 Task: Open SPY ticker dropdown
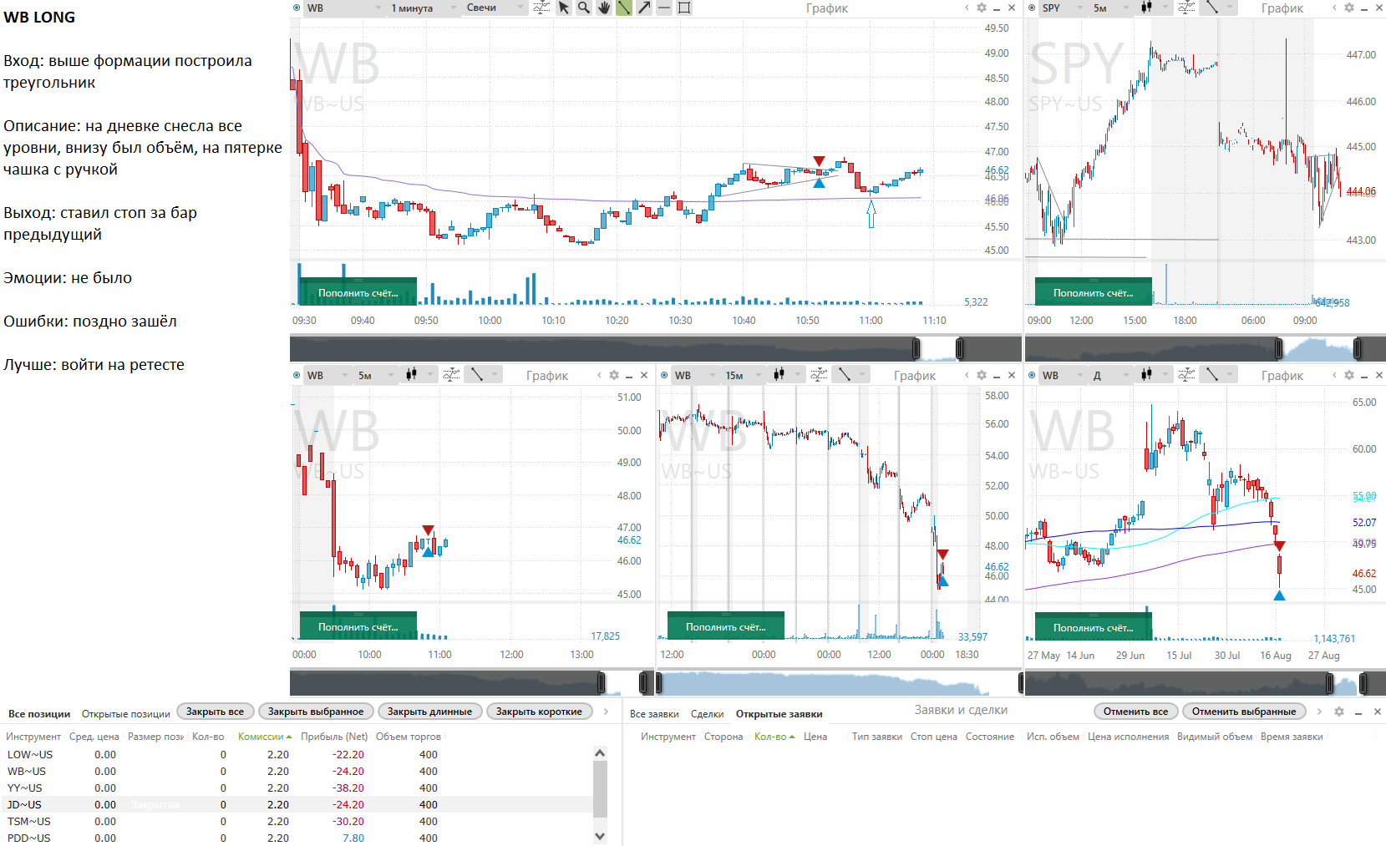[x=1061, y=8]
